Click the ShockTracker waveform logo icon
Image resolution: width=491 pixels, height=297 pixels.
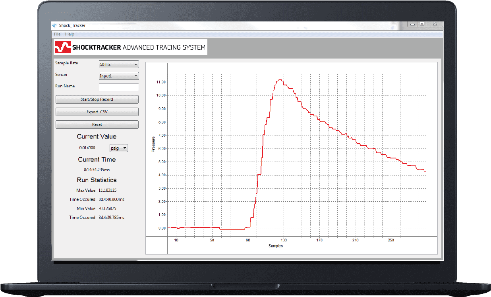[62, 47]
